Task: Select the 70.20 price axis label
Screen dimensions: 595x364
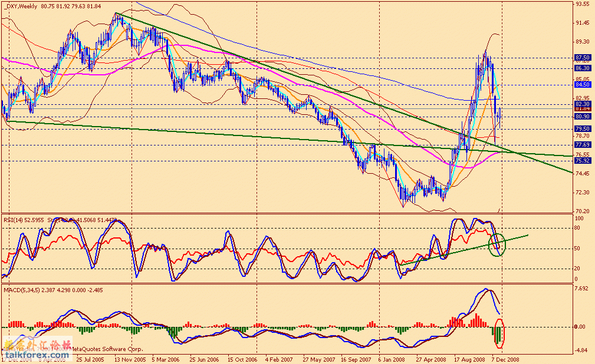Action: pyautogui.click(x=583, y=211)
